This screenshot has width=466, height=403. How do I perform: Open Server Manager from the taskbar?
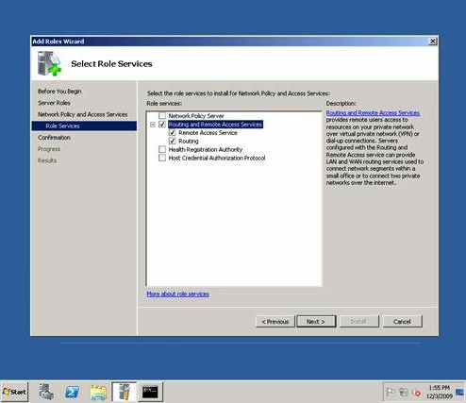pyautogui.click(x=46, y=392)
